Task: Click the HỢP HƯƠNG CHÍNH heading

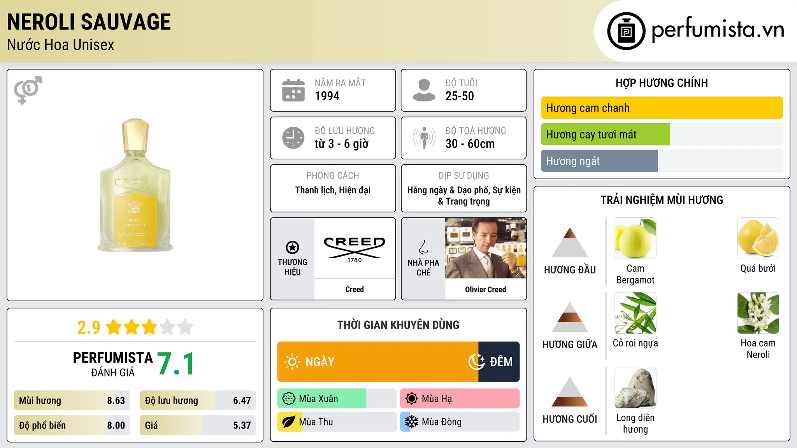Action: (x=662, y=83)
